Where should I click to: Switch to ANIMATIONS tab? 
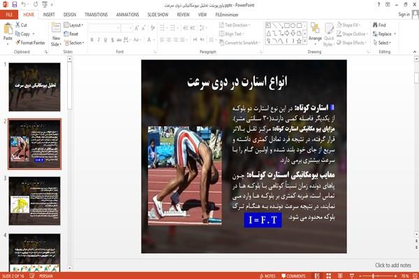click(128, 15)
